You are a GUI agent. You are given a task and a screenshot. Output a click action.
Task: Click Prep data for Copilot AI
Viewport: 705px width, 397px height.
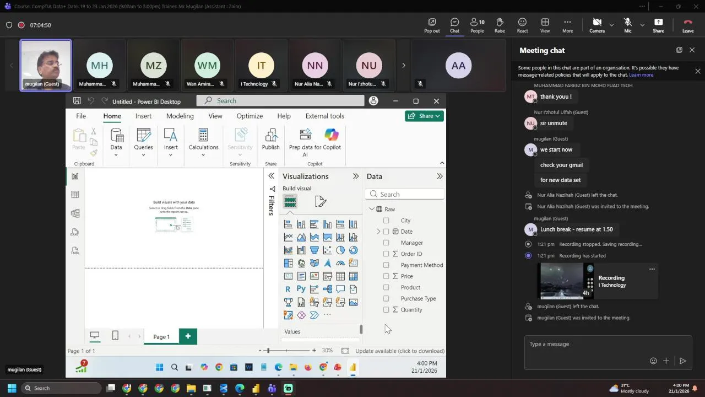(x=315, y=143)
